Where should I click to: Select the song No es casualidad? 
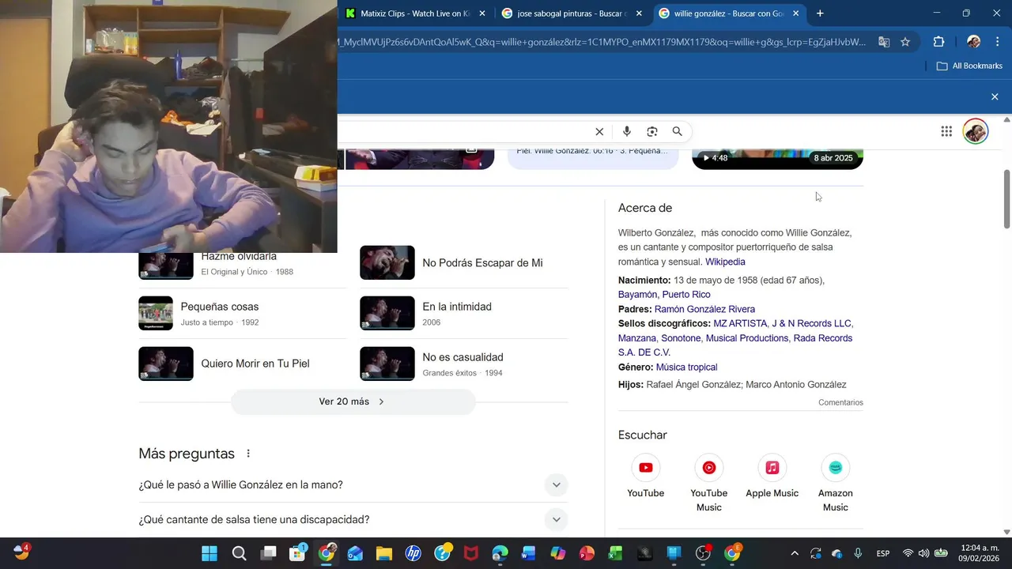click(464, 364)
